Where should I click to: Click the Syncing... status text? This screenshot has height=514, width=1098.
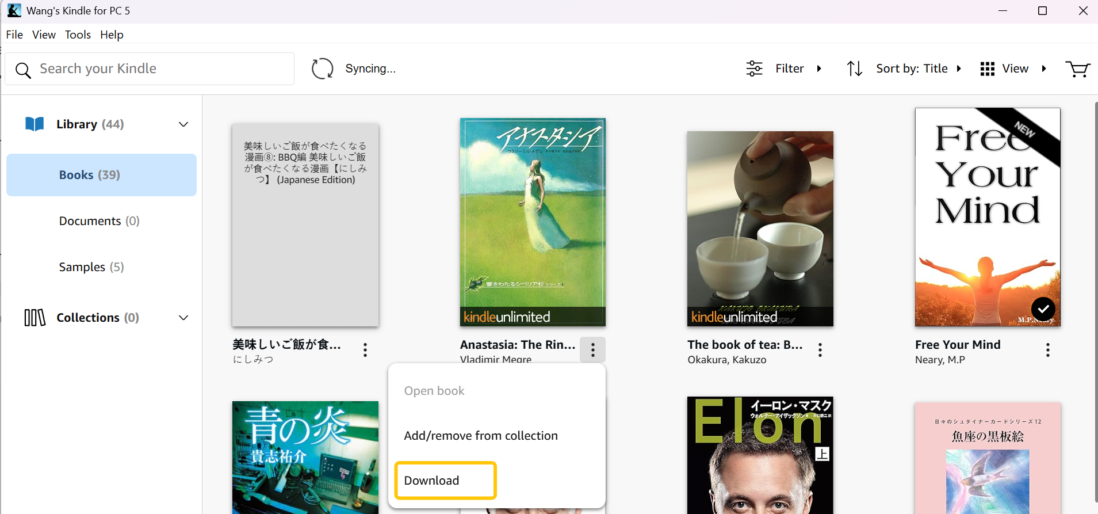tap(370, 68)
